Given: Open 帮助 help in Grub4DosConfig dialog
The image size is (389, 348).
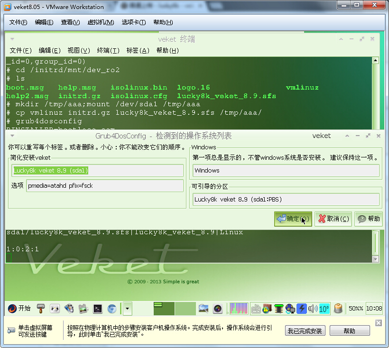Looking at the screenshot, I should [369, 219].
